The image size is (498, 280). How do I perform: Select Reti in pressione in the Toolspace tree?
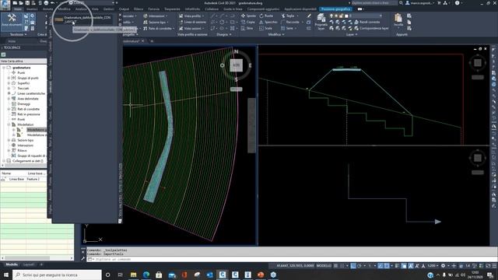click(29, 114)
